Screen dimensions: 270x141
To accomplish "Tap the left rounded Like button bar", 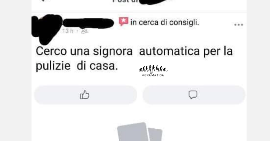I will (86, 95).
